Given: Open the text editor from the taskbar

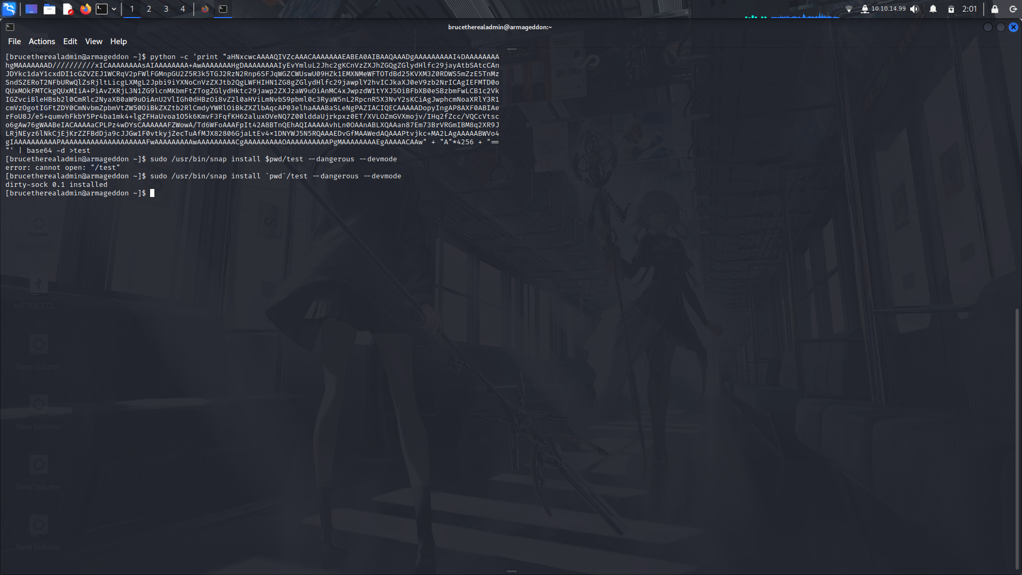Looking at the screenshot, I should pos(68,9).
